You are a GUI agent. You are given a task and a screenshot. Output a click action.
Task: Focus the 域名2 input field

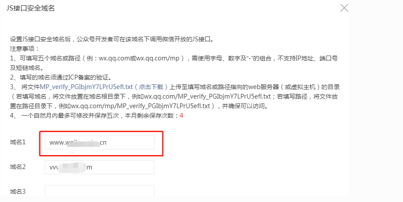100,167
